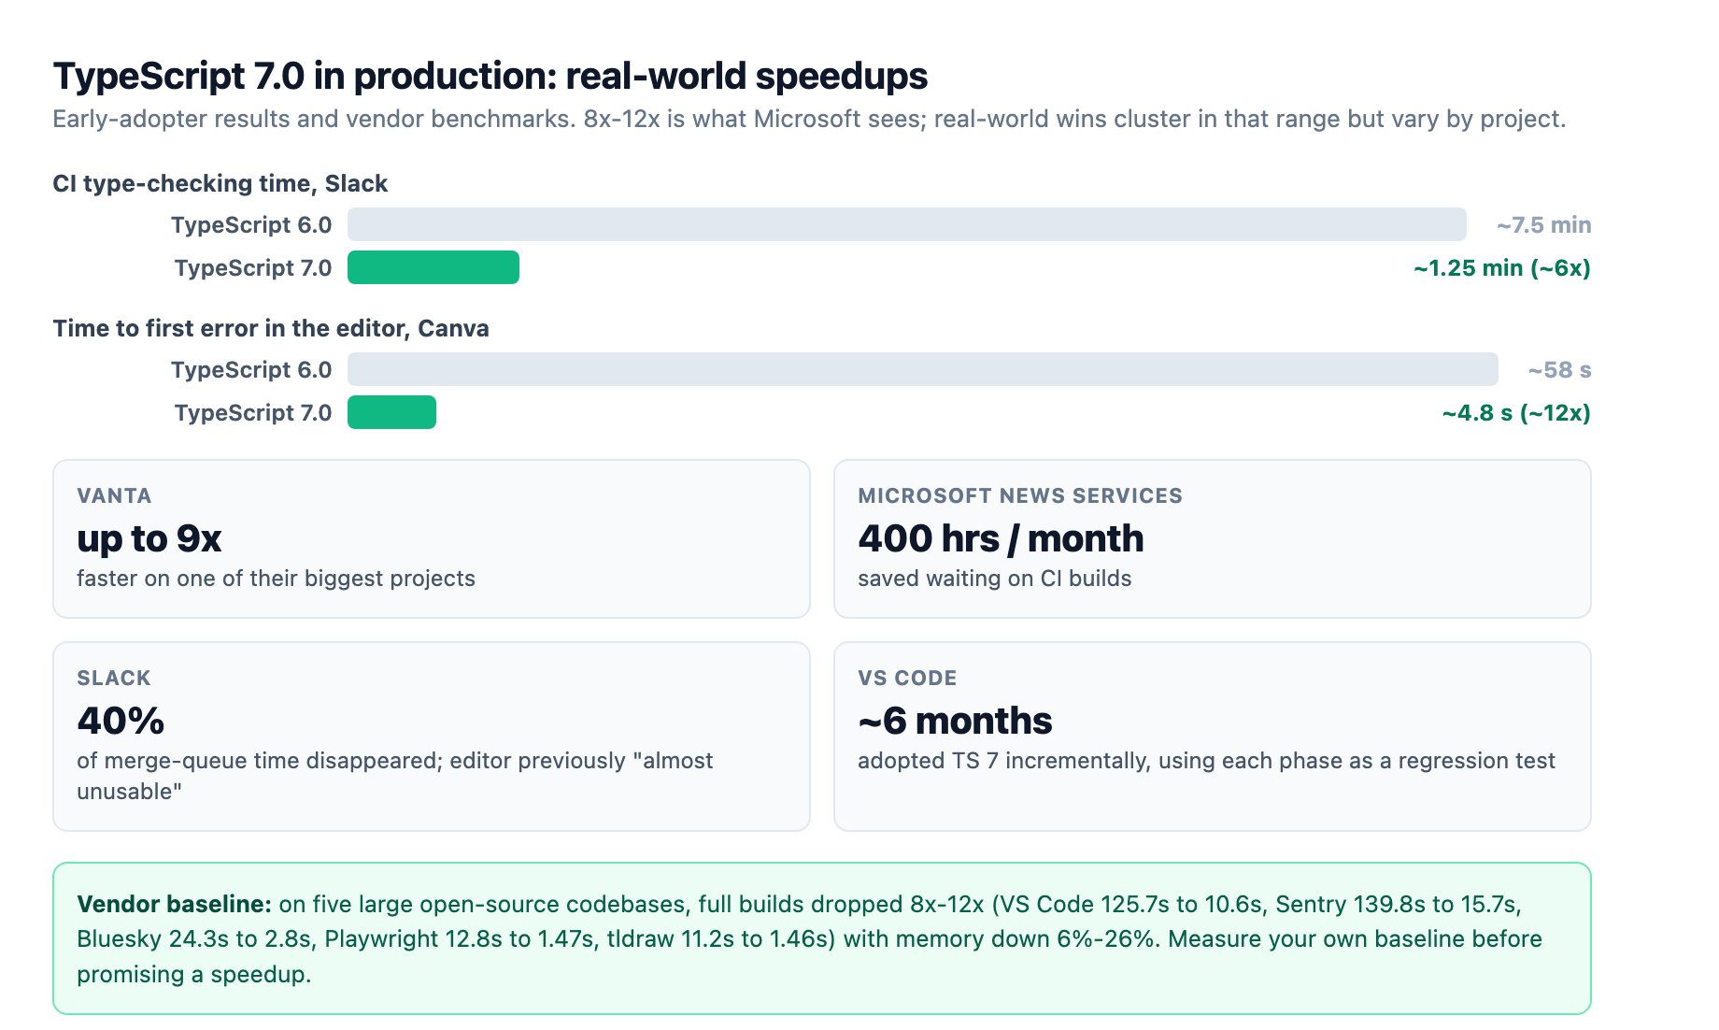The height and width of the screenshot is (1030, 1719).
Task: Click the 'TypeScript 7.0' label in the Slack section
Action: pyautogui.click(x=253, y=268)
